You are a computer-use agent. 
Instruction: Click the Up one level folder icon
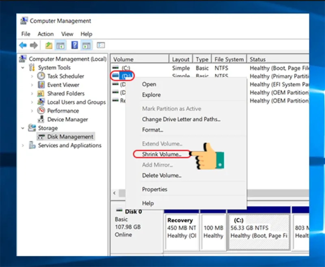[49, 45]
